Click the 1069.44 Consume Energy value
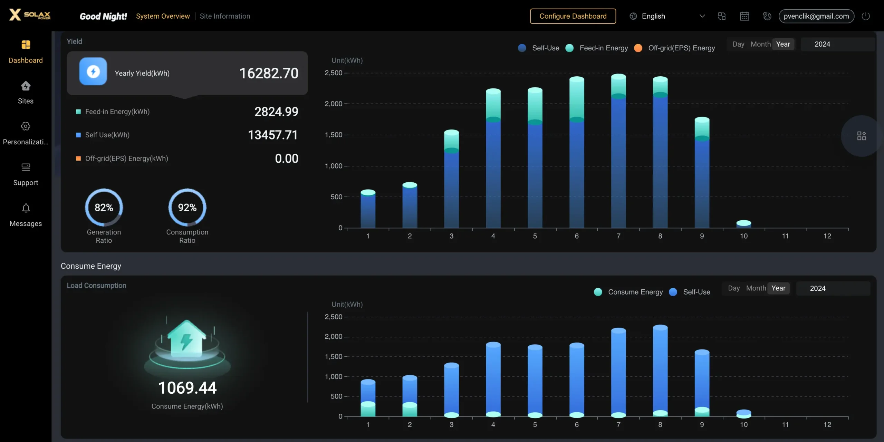Viewport: 884px width, 442px height. [187, 388]
